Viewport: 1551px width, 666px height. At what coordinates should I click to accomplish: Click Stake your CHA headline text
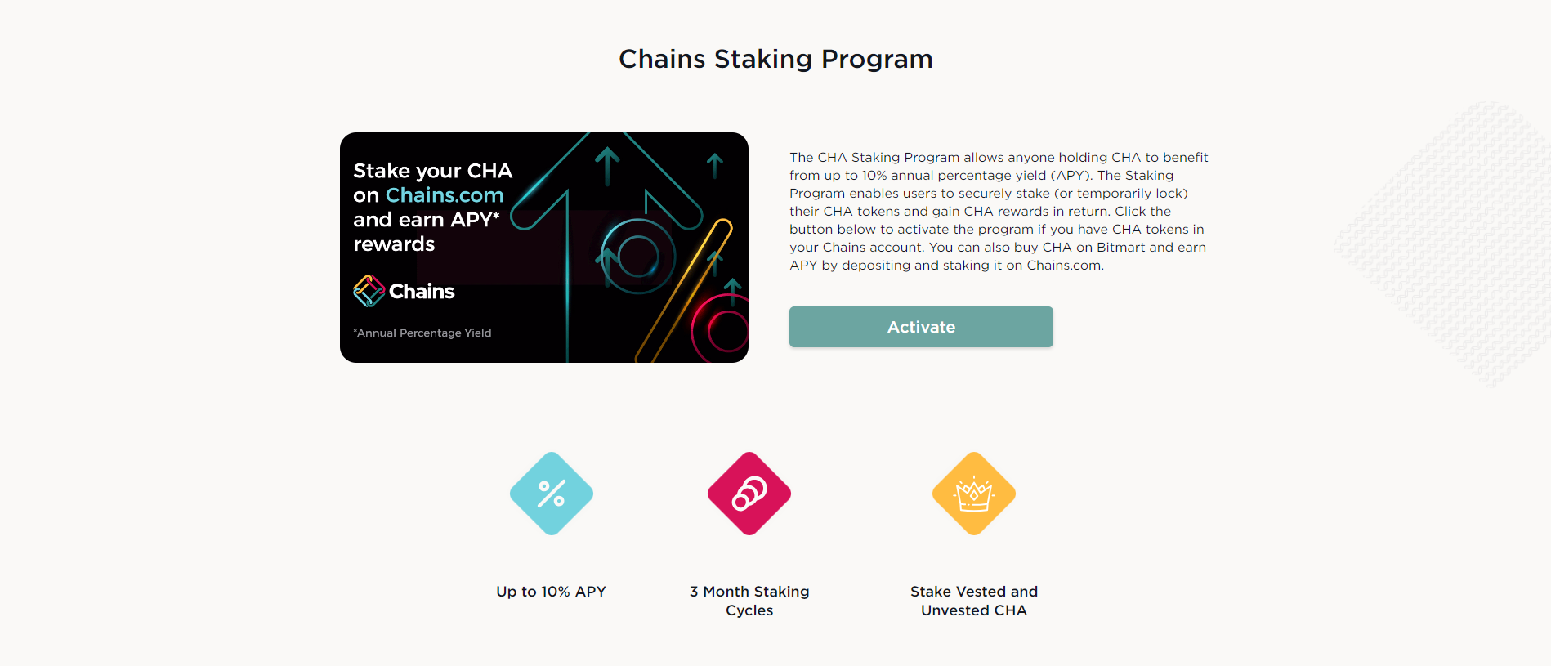pyautogui.click(x=433, y=171)
